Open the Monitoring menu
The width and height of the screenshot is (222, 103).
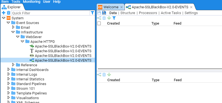32,2
